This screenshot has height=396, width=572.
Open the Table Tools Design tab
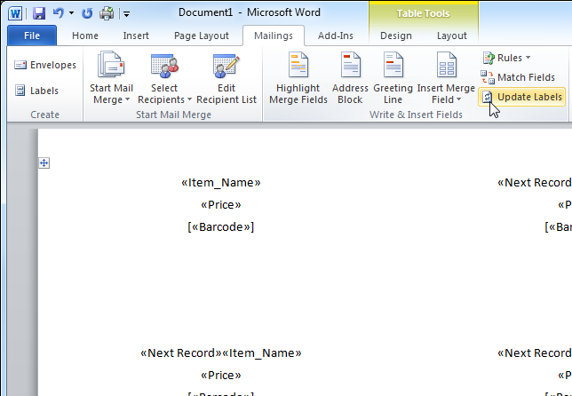click(396, 36)
